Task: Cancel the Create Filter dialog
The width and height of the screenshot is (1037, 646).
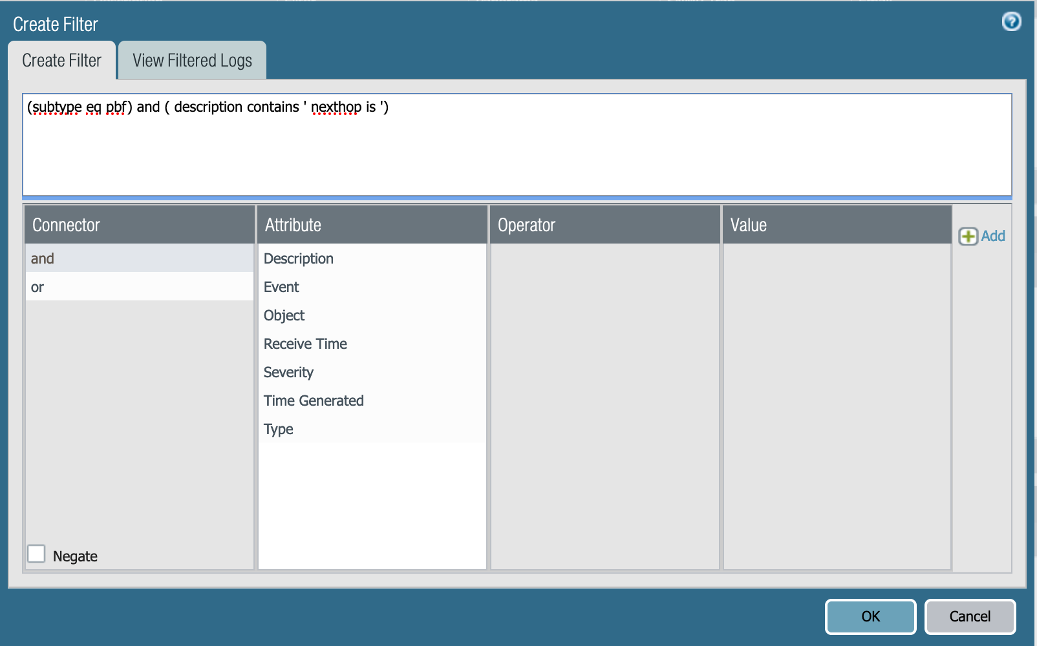Action: (970, 616)
